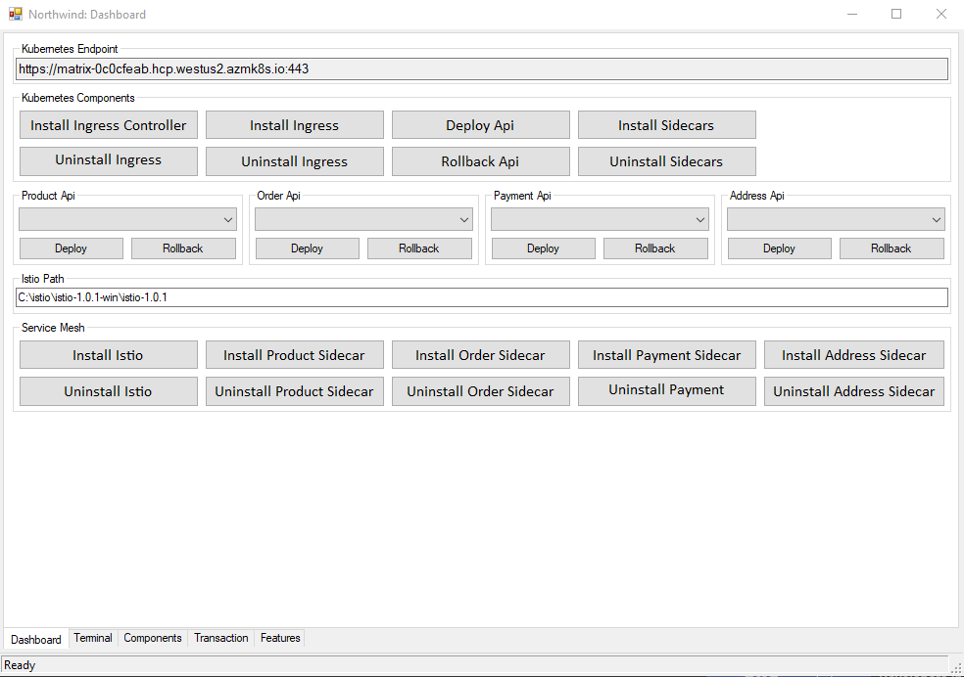The height and width of the screenshot is (677, 964).
Task: Click the Uninstall Address Sidecar button
Action: coord(854,391)
